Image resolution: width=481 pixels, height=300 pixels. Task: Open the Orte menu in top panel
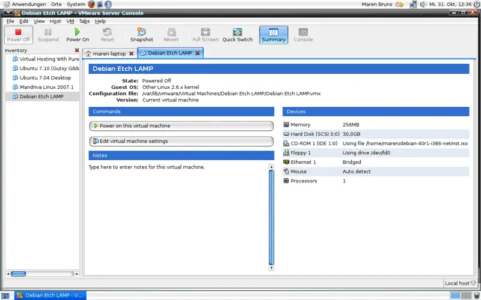[x=56, y=4]
